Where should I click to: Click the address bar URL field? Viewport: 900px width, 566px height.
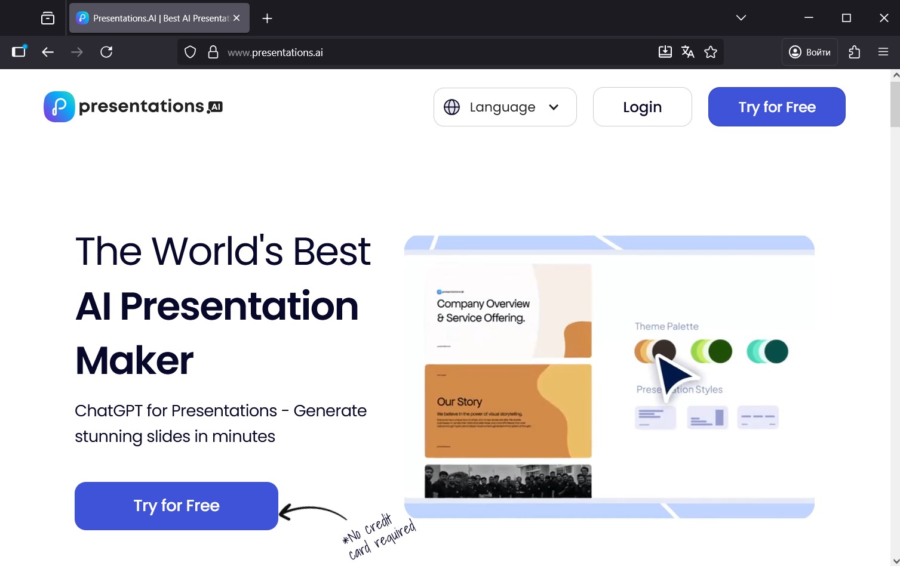(x=418, y=52)
